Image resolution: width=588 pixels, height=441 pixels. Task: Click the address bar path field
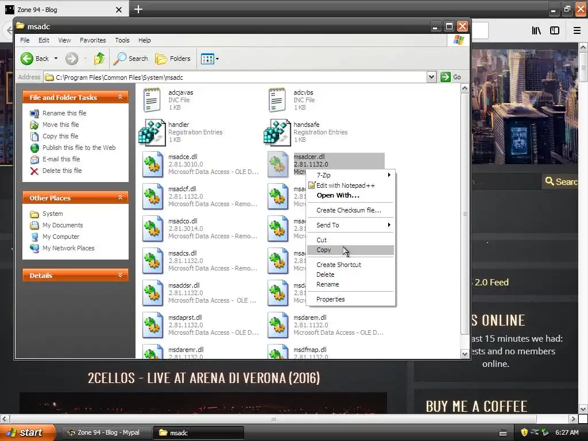(235, 78)
